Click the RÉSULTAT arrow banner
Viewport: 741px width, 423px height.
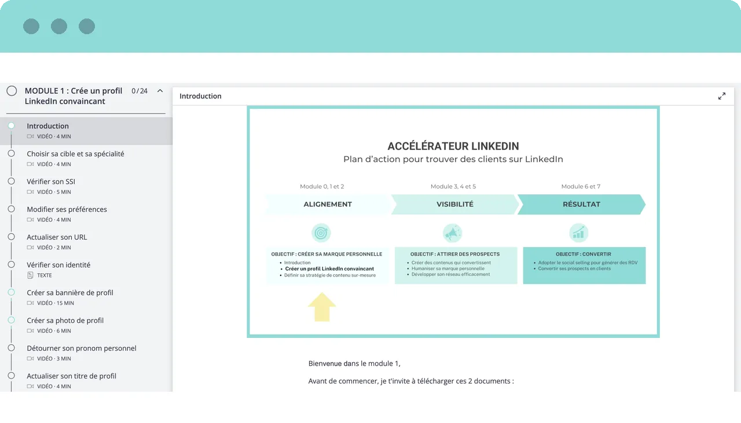pyautogui.click(x=581, y=204)
